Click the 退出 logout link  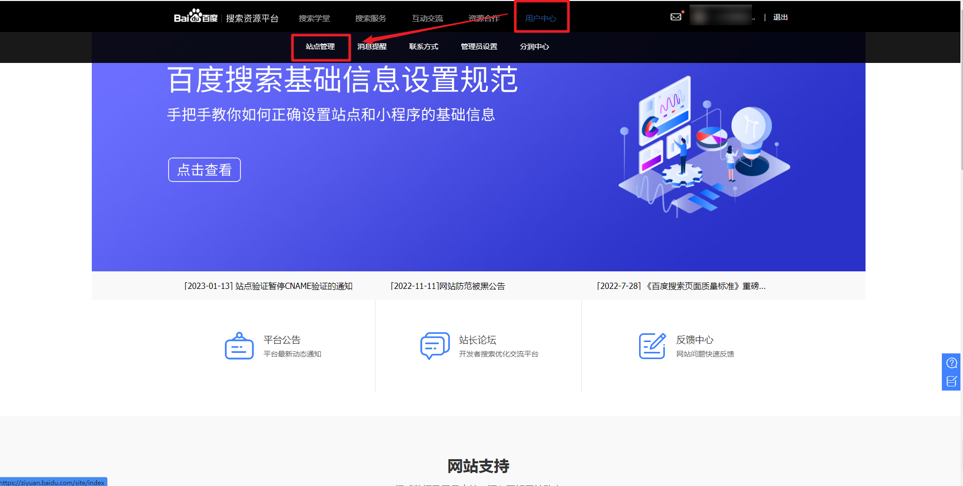(780, 17)
